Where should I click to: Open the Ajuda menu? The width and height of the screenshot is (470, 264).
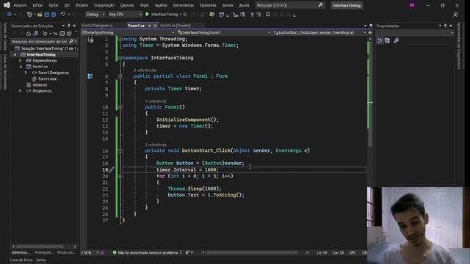point(244,5)
